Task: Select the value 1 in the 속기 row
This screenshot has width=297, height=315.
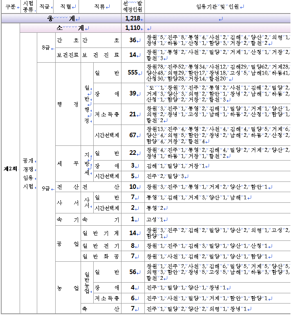Action: pos(133,220)
